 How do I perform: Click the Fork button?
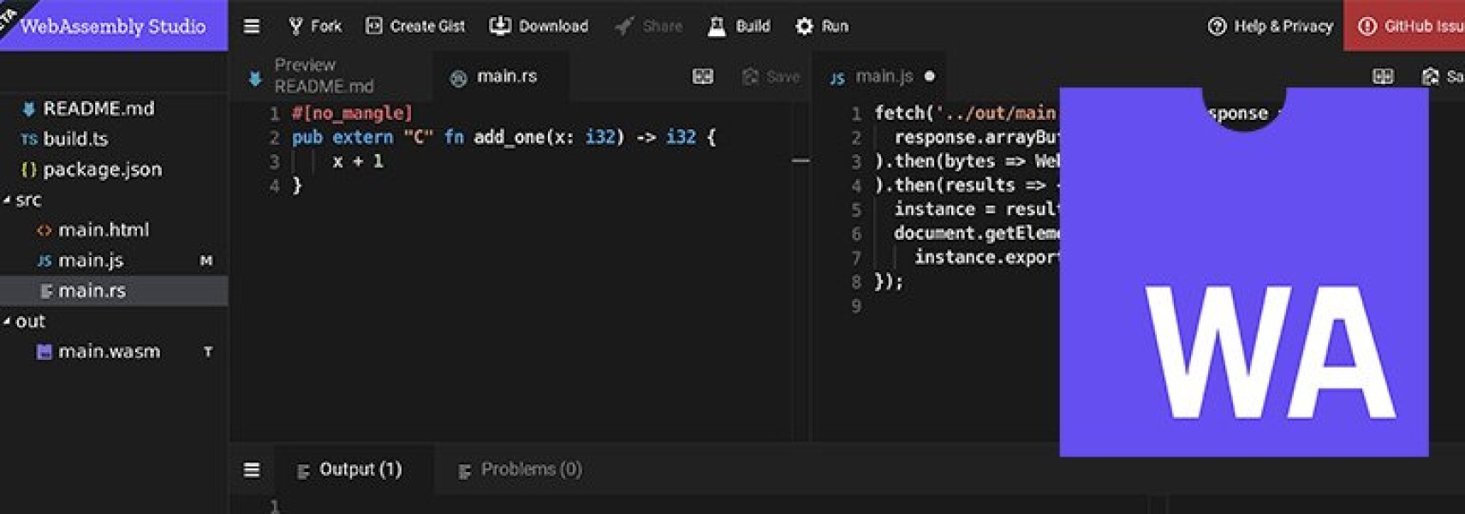click(315, 27)
